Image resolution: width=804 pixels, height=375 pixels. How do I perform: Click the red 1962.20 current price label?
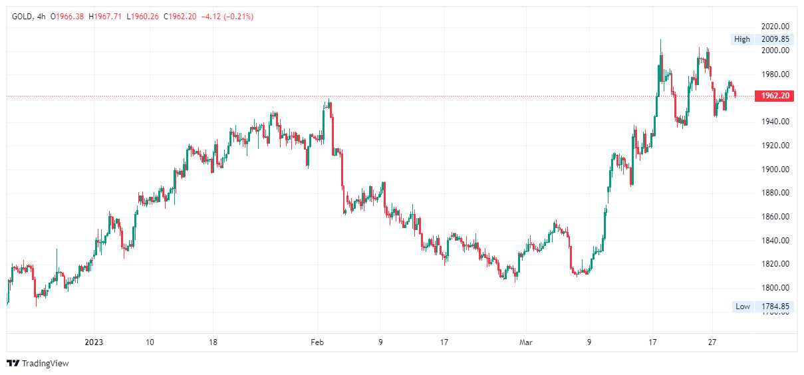coord(775,96)
